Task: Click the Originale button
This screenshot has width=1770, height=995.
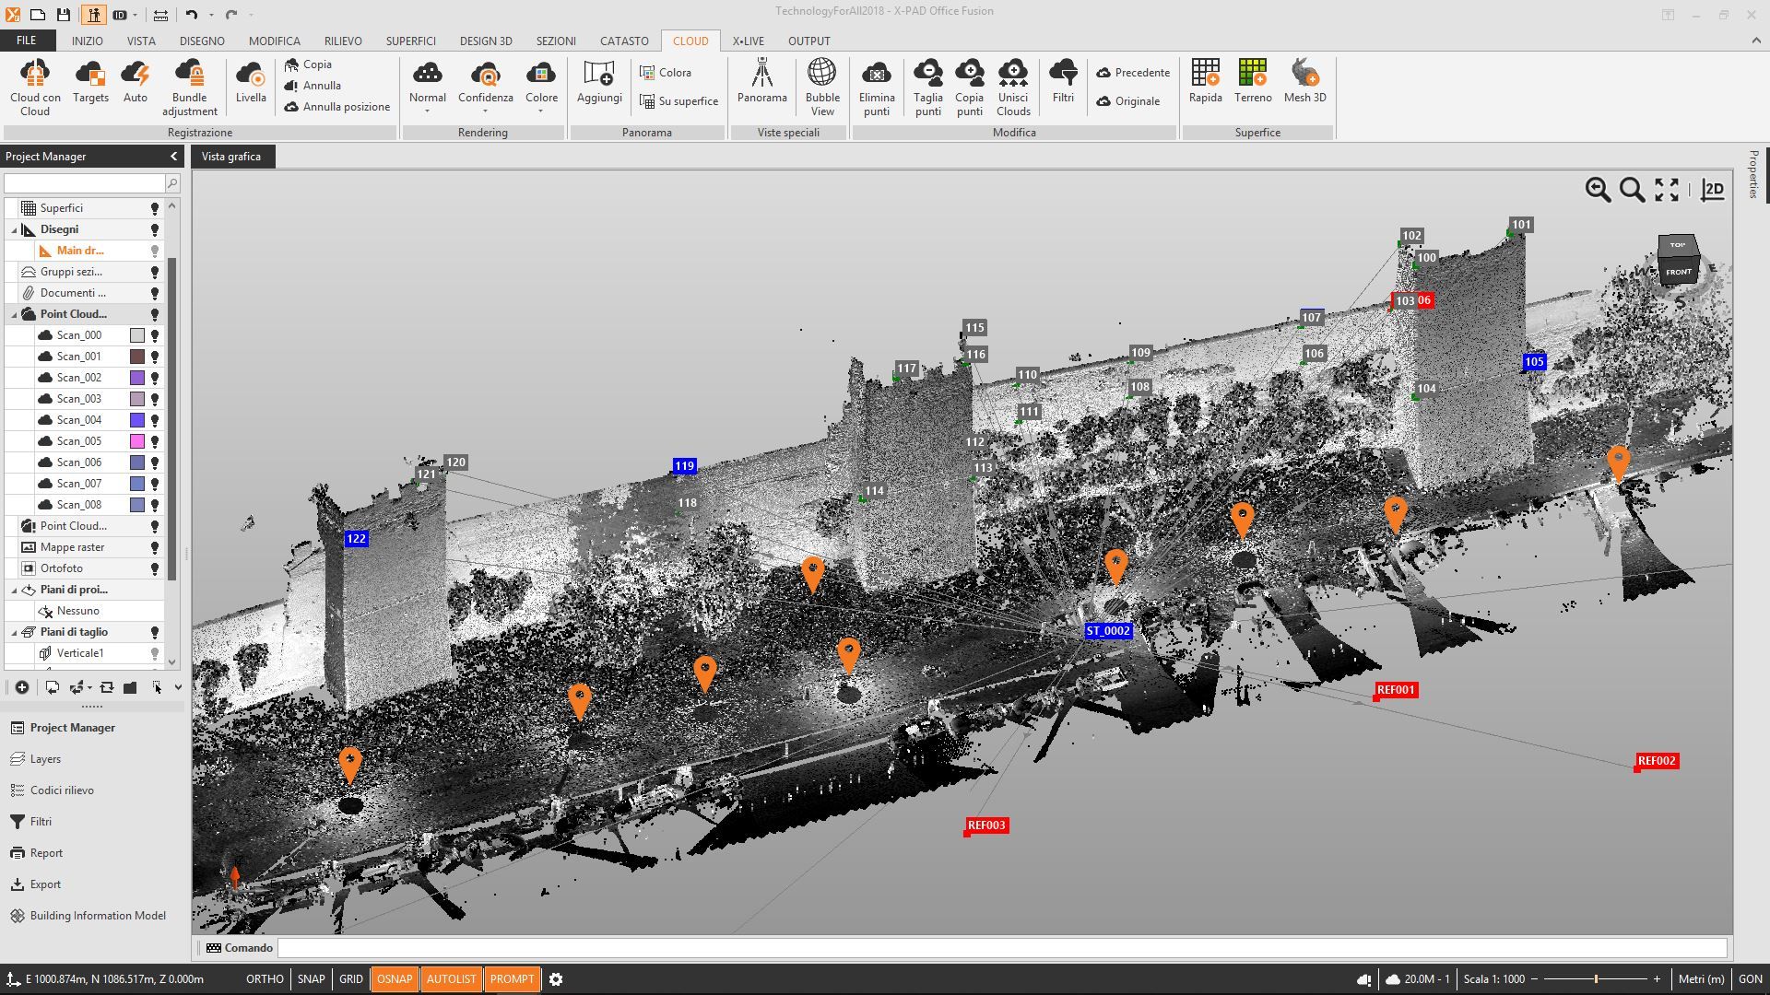Action: tap(1128, 101)
